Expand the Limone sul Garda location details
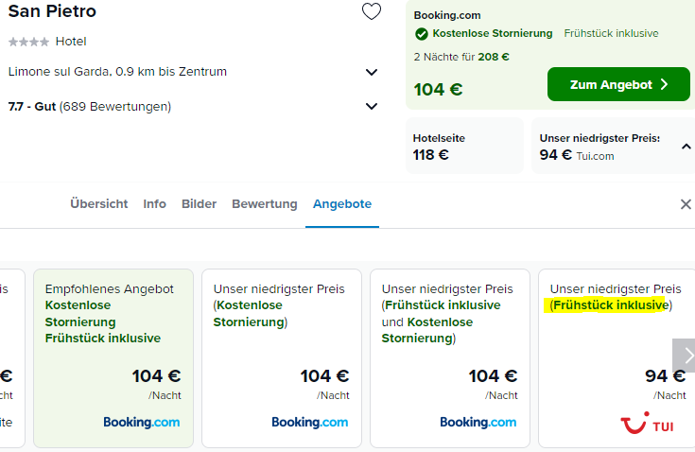This screenshot has width=695, height=452. pos(372,72)
